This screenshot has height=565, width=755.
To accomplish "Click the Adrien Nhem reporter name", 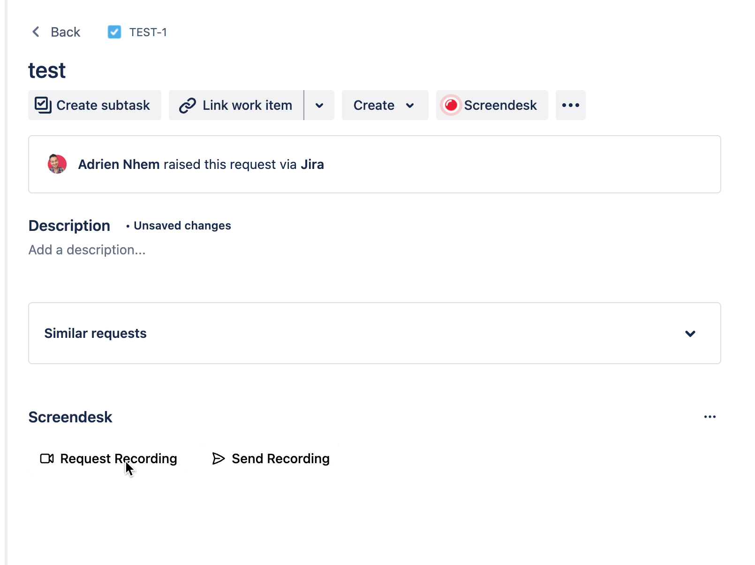I will [x=119, y=164].
